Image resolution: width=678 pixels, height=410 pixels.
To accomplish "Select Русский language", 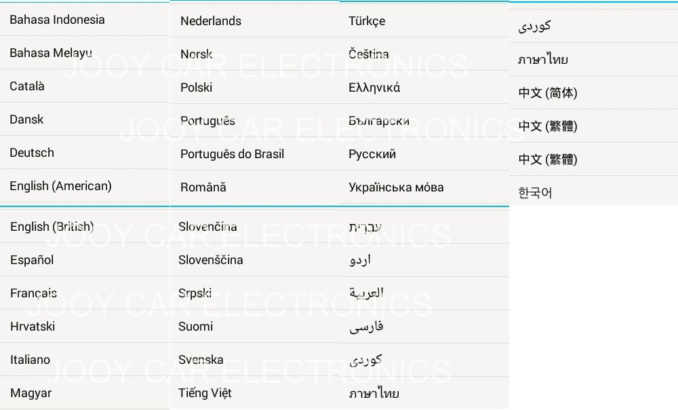I will click(372, 154).
